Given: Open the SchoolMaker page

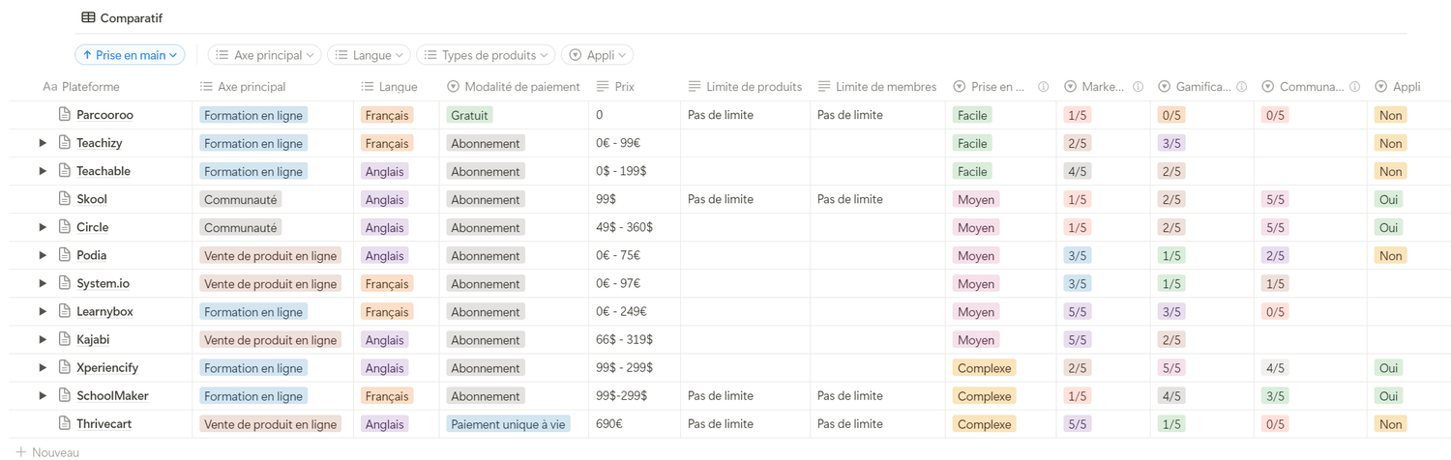Looking at the screenshot, I should (112, 395).
